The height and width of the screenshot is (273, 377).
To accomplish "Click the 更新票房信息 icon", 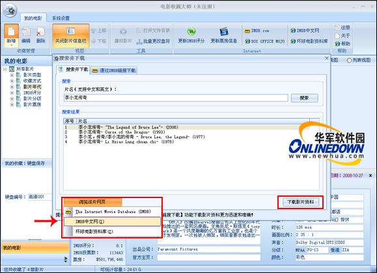I will click(224, 35).
